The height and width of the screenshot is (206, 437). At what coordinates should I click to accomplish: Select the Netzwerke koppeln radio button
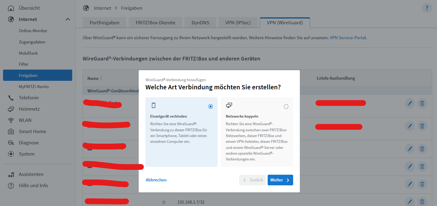click(286, 107)
